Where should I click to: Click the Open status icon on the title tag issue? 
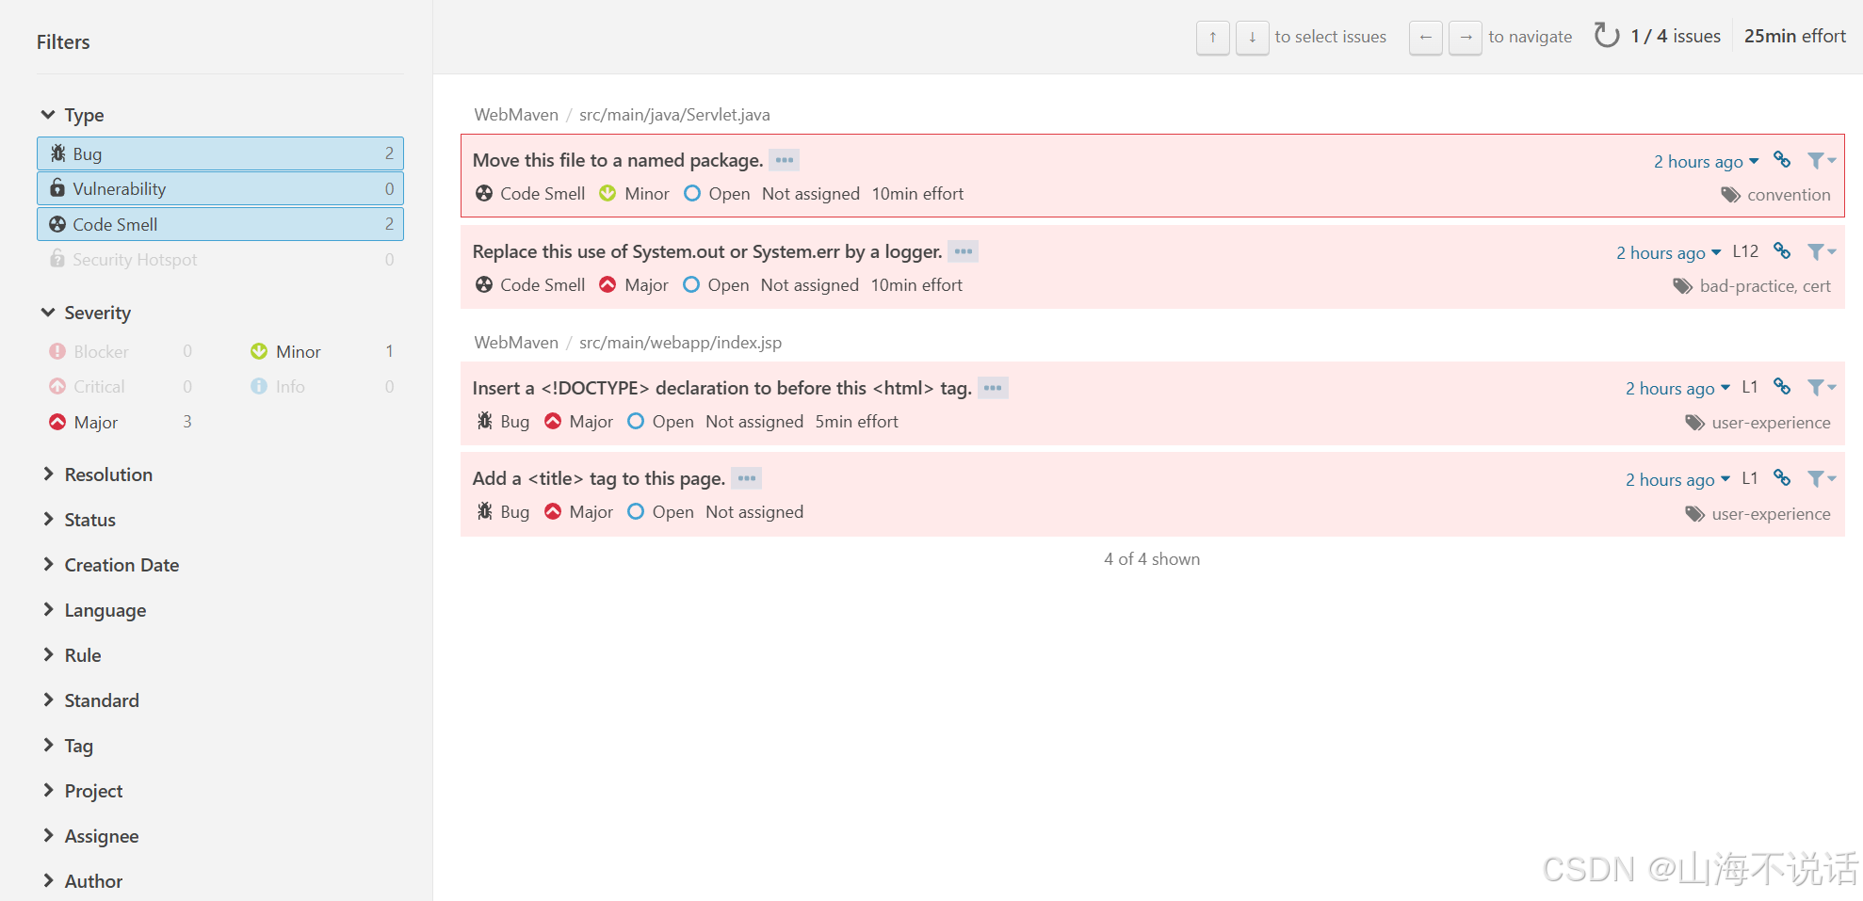click(636, 511)
